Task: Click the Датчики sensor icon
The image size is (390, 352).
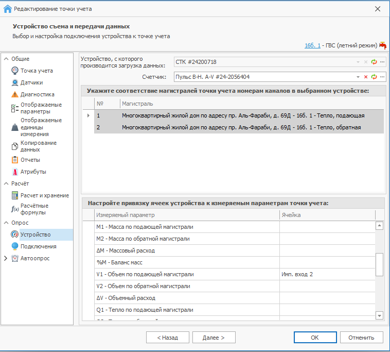Action: pos(15,82)
